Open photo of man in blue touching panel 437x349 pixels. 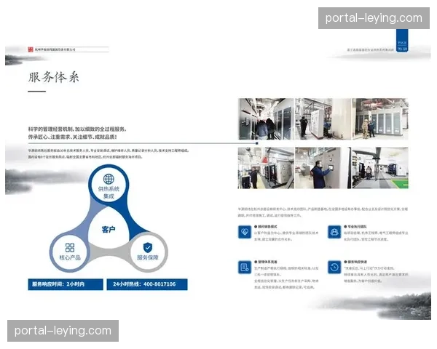point(321,168)
